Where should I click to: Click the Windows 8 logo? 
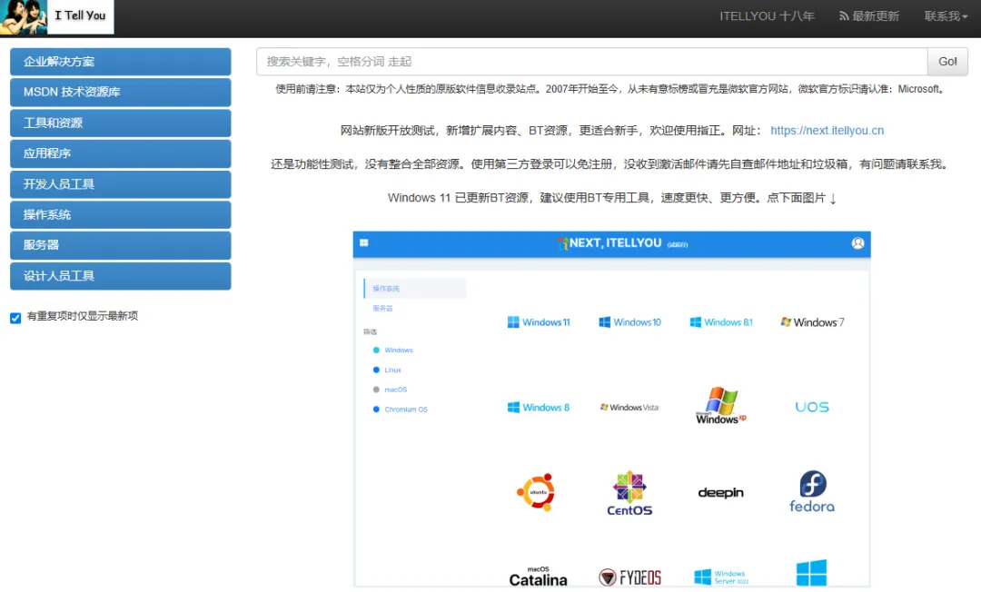[539, 407]
